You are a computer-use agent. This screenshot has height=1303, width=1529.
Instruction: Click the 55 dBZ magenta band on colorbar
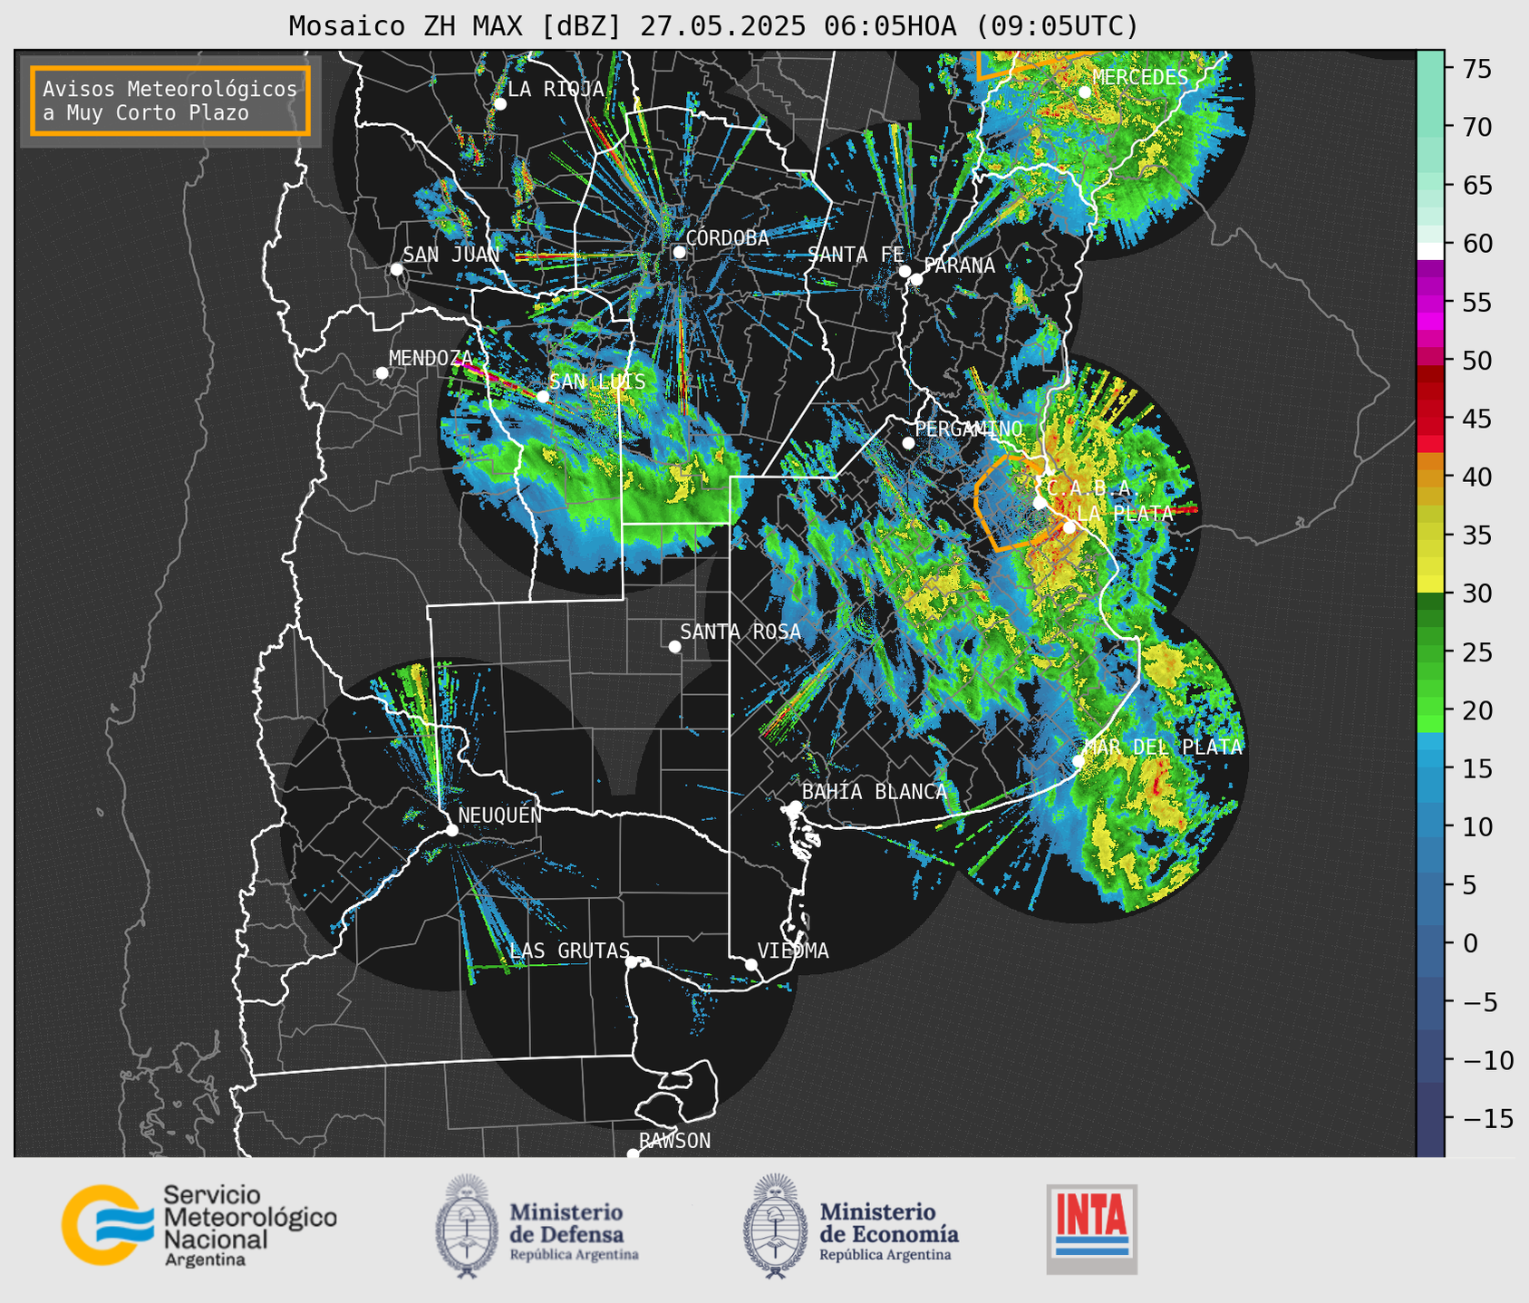(x=1430, y=302)
